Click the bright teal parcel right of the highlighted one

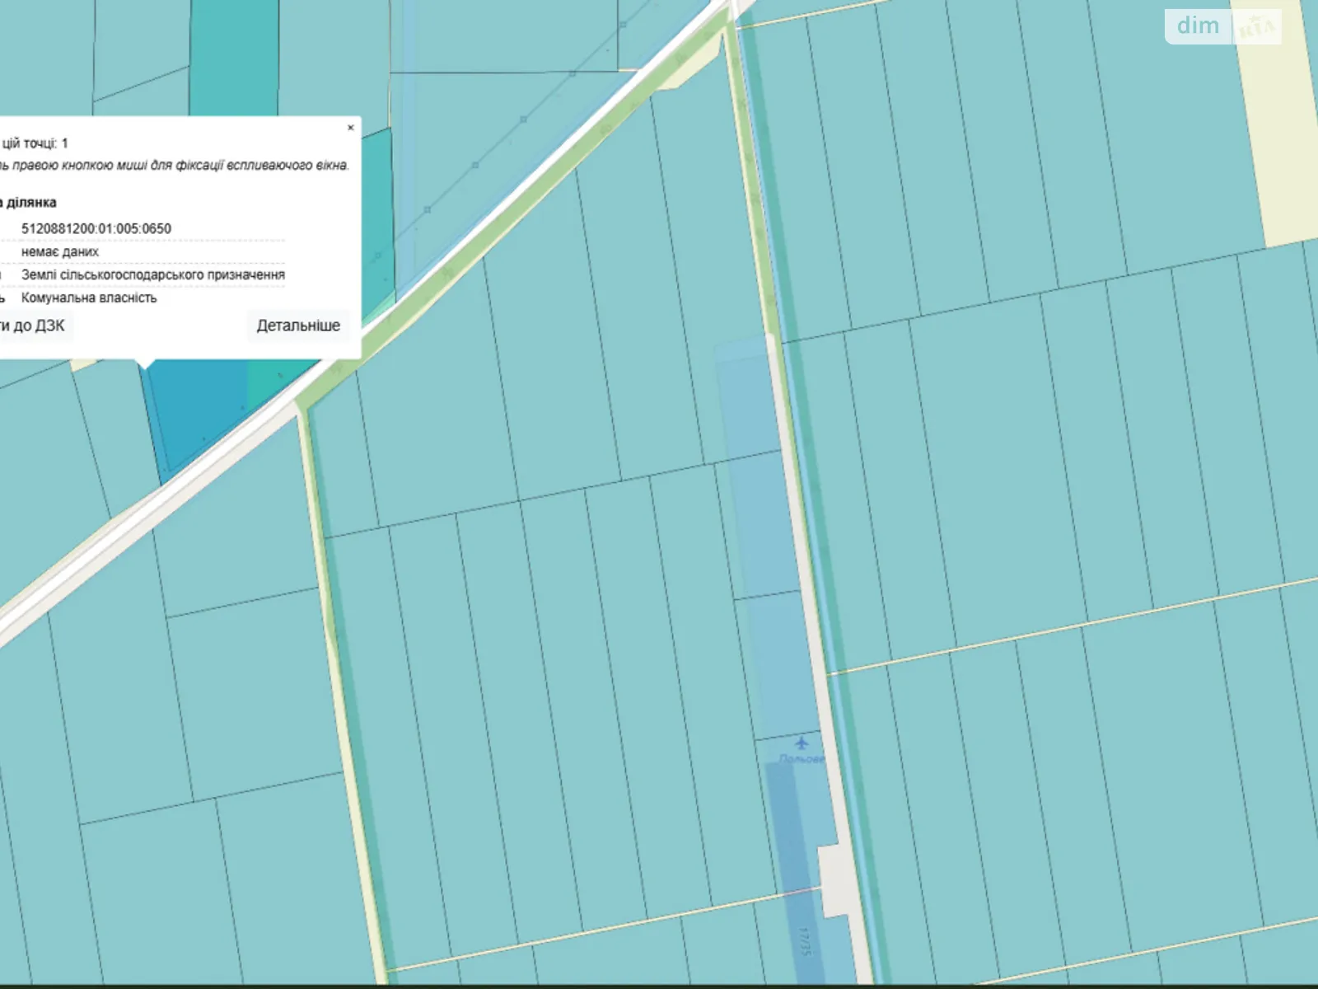[x=276, y=383]
